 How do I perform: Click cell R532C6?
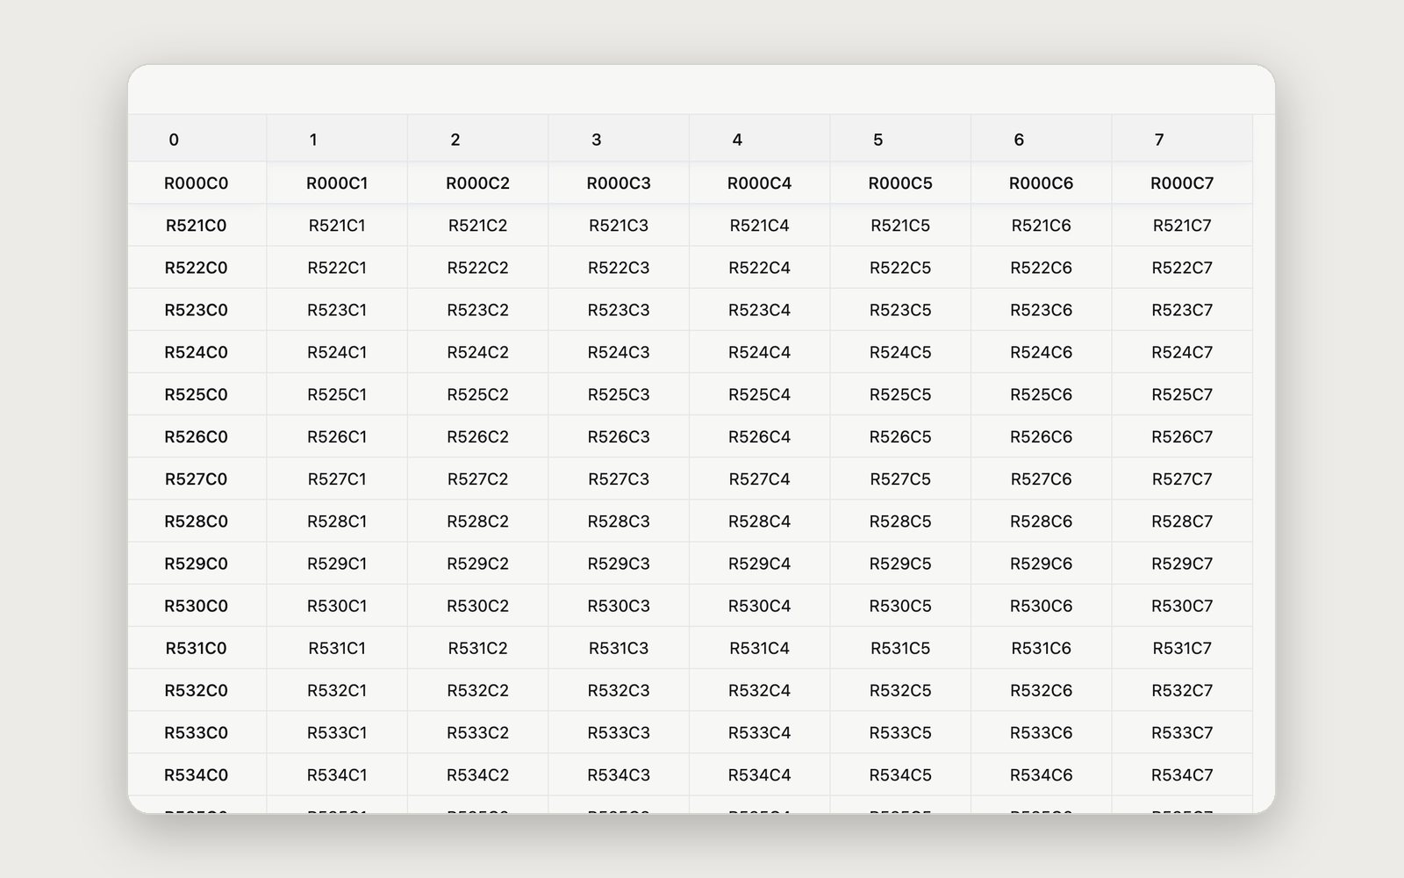tap(1042, 690)
